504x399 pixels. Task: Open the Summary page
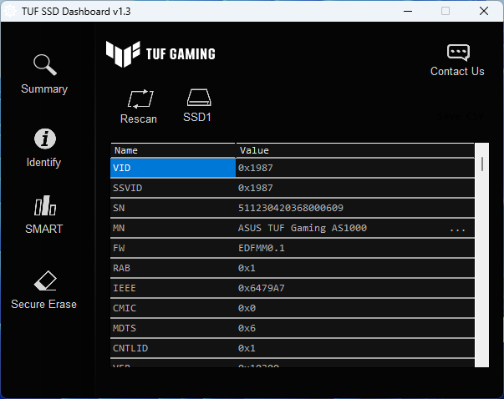[44, 74]
